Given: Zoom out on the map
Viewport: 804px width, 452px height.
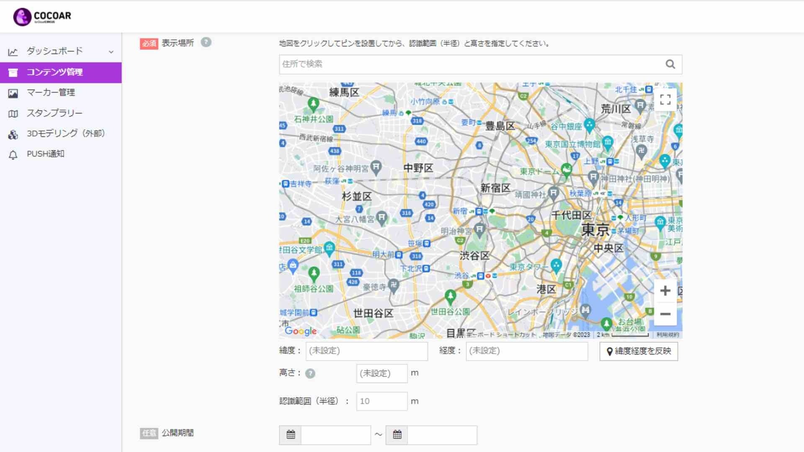Looking at the screenshot, I should (x=665, y=314).
